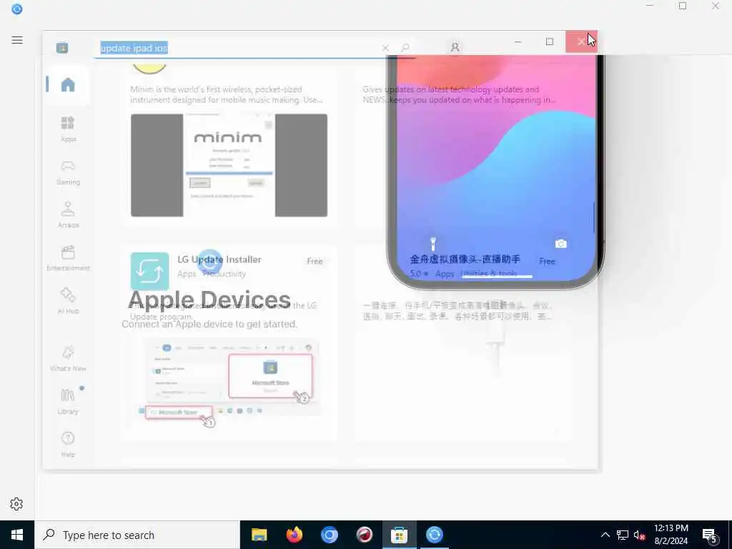This screenshot has height=549, width=732.
Task: Open the red round taskbar app icon
Action: coord(364,535)
